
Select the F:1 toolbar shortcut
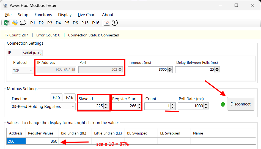[33, 23]
